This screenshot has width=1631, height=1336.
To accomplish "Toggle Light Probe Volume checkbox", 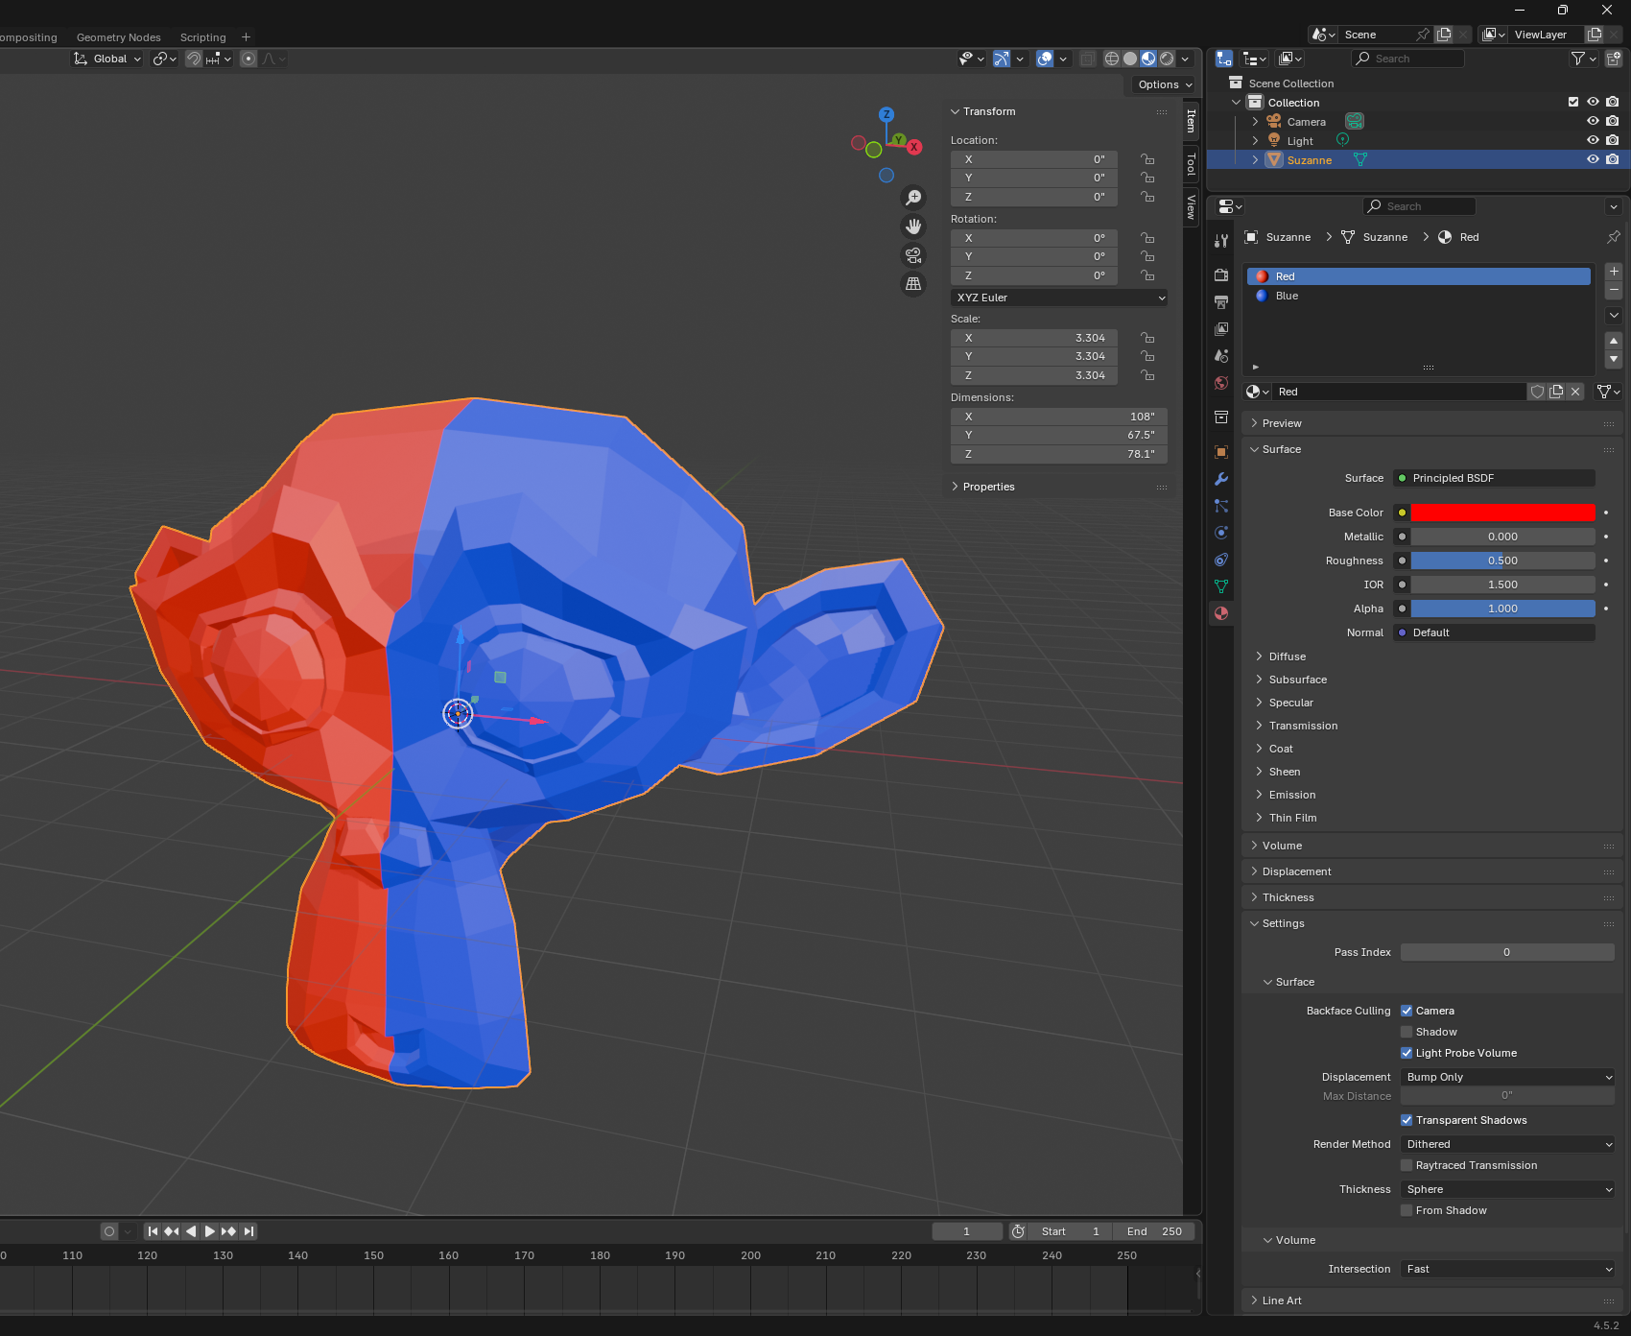I will (1406, 1053).
